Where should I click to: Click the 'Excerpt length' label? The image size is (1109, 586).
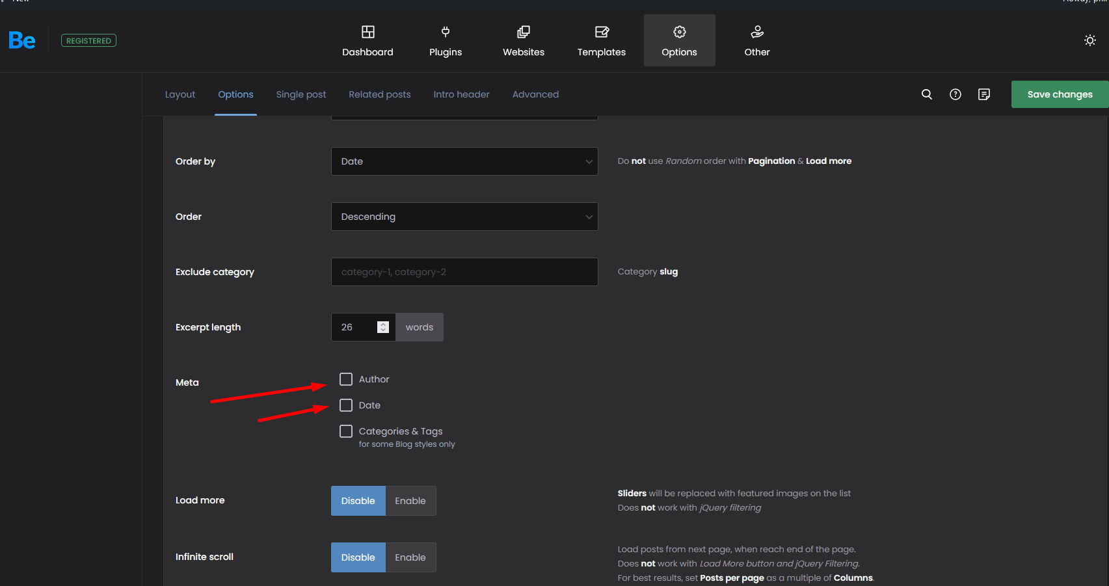pos(208,327)
